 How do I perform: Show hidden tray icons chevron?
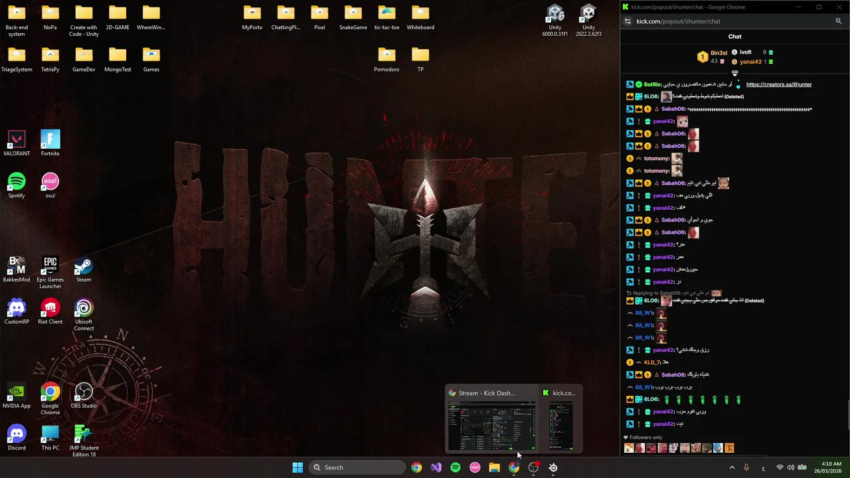coord(732,467)
